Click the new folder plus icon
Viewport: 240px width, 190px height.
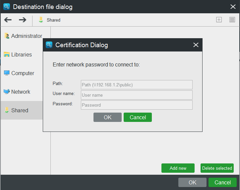[x=219, y=20]
